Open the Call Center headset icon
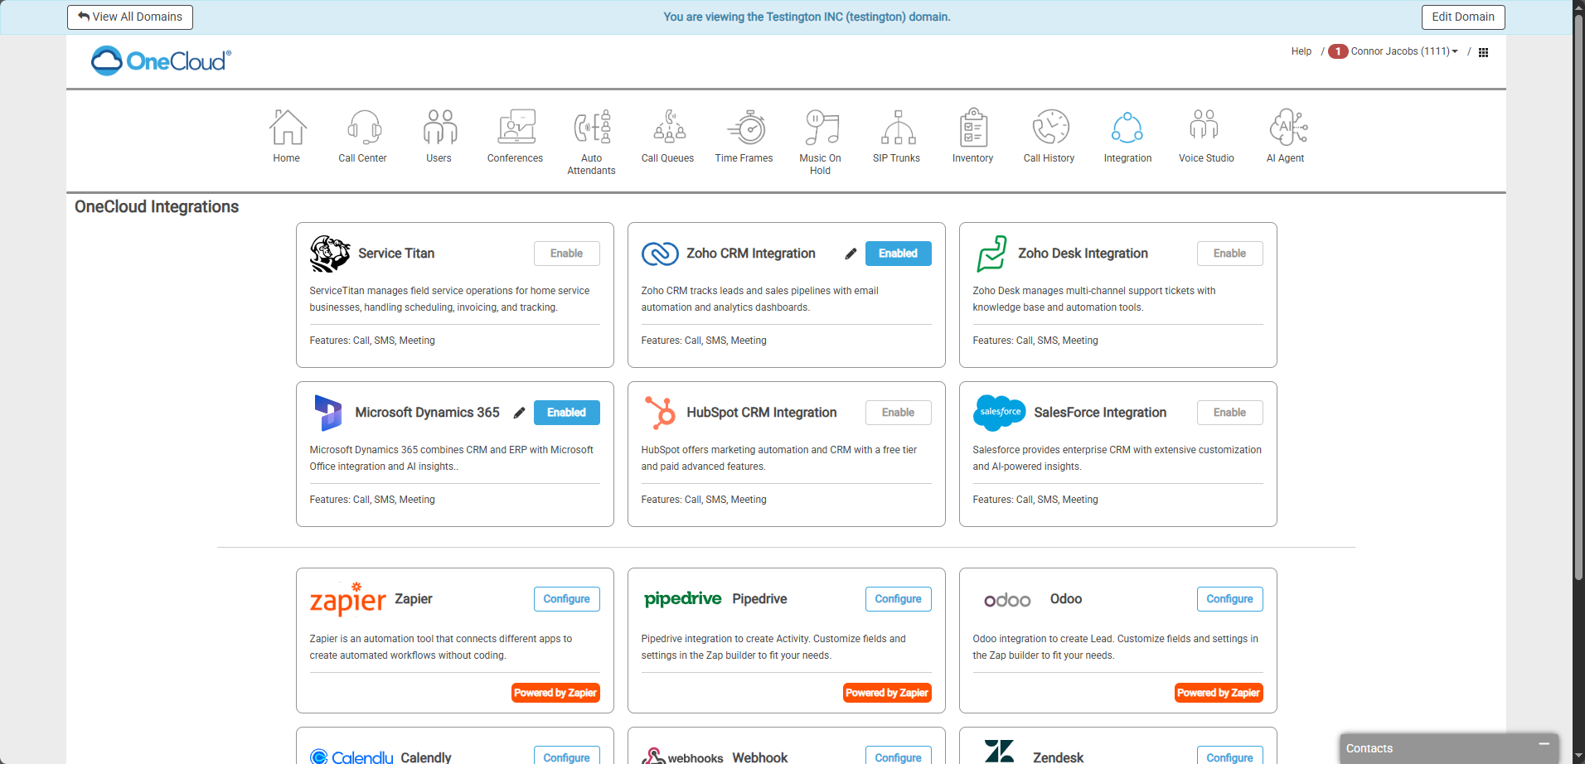 click(x=363, y=128)
